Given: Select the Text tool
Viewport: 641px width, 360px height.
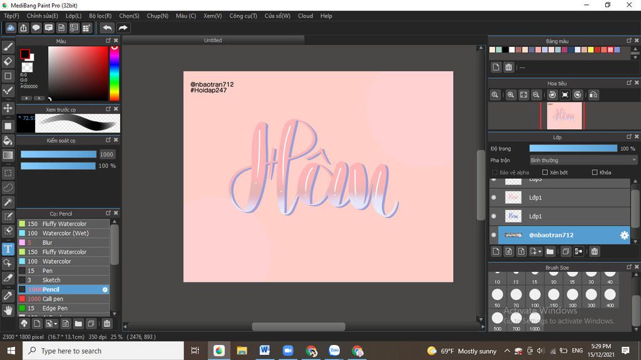Looking at the screenshot, I should tap(8, 249).
